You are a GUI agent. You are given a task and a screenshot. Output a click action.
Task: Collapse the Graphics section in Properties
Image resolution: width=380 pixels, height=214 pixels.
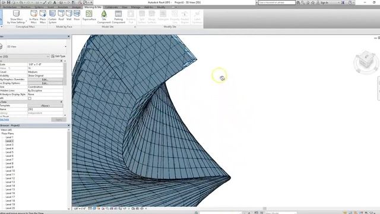click(x=61, y=61)
